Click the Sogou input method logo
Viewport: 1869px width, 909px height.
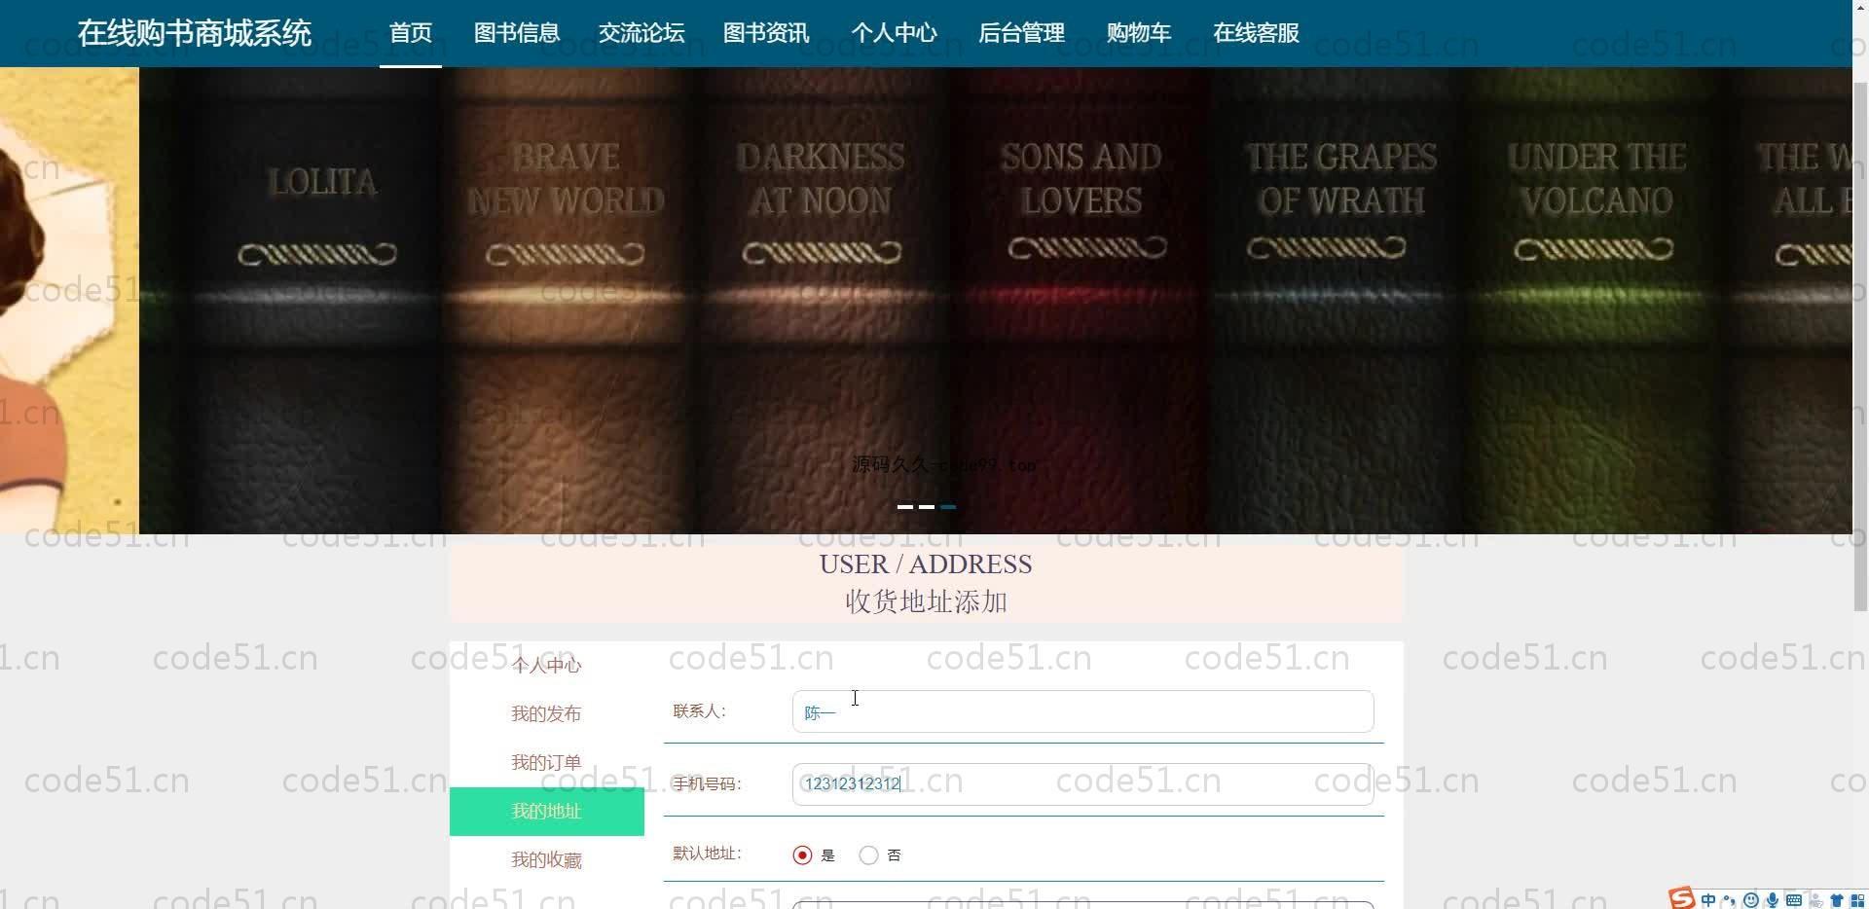coord(1681,898)
